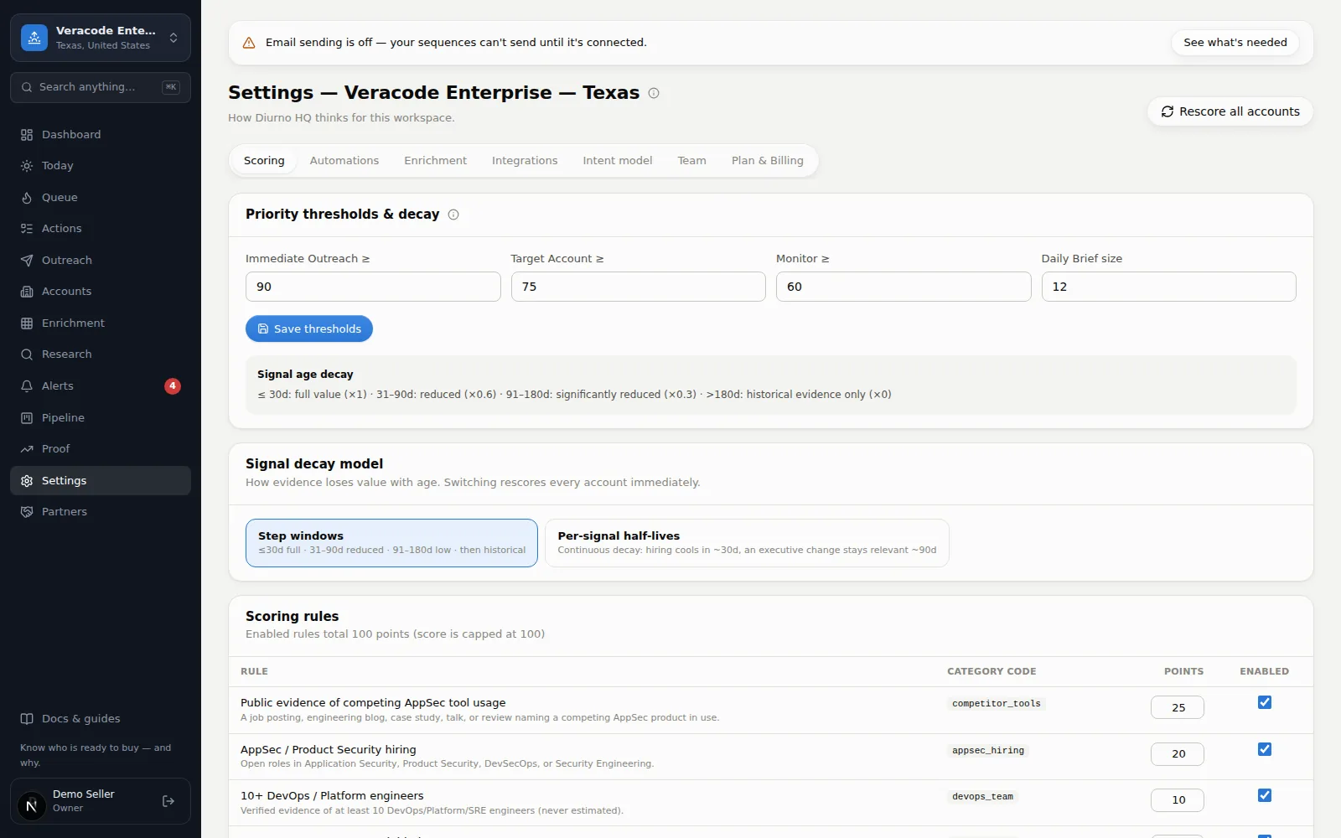The image size is (1341, 838).
Task: Click info icon next to Settings title
Action: [654, 93]
